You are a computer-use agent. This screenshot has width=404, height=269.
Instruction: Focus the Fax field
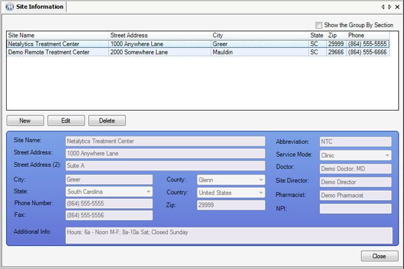pos(109,215)
